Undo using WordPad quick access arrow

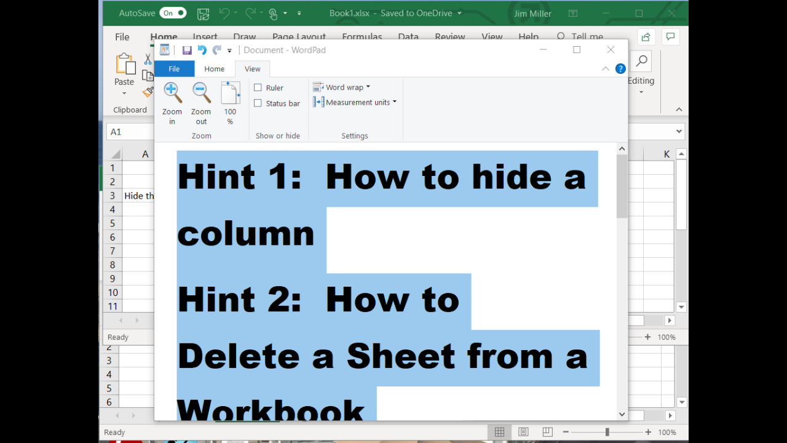click(x=202, y=50)
